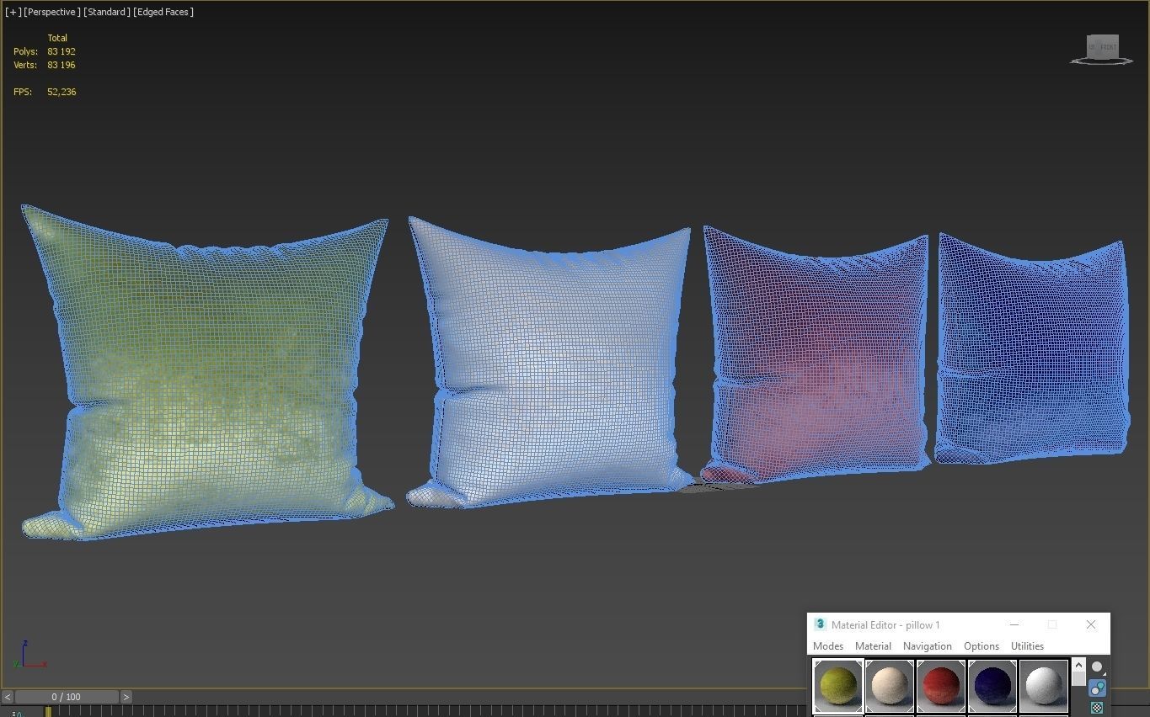The height and width of the screenshot is (717, 1150).
Task: Go to next frame on time slider
Action: pyautogui.click(x=126, y=697)
